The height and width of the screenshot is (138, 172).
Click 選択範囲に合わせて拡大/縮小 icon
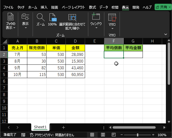pyautogui.click(x=72, y=21)
